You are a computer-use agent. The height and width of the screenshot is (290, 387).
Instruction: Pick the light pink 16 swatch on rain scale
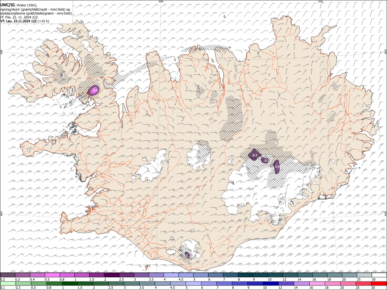point(317,283)
